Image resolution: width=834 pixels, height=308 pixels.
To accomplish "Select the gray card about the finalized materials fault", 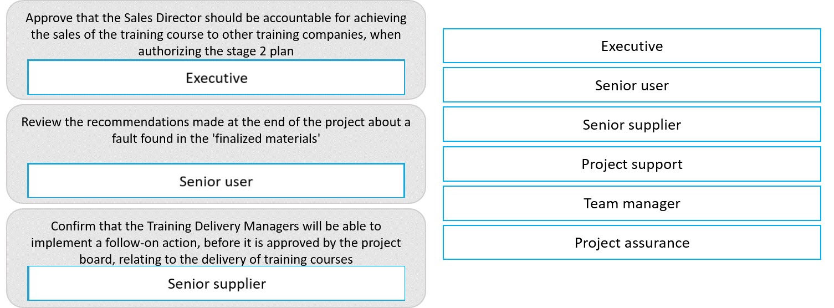I will [x=216, y=154].
